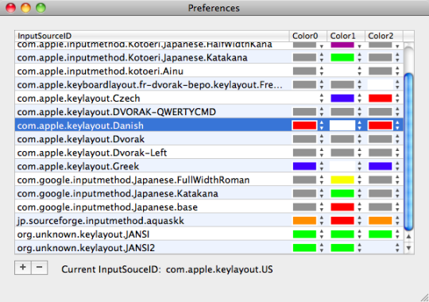
Task: Open Color1 popup arrows for Ainu
Action: [360, 71]
